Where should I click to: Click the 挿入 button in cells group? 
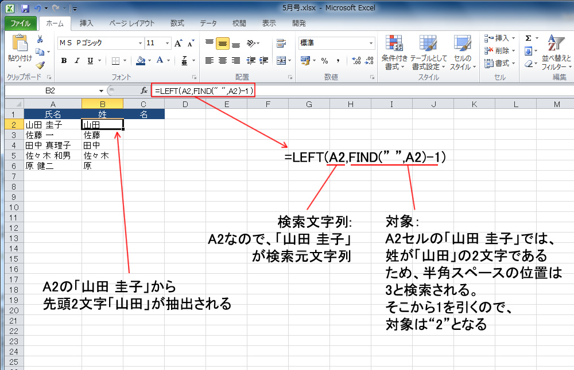(500, 38)
